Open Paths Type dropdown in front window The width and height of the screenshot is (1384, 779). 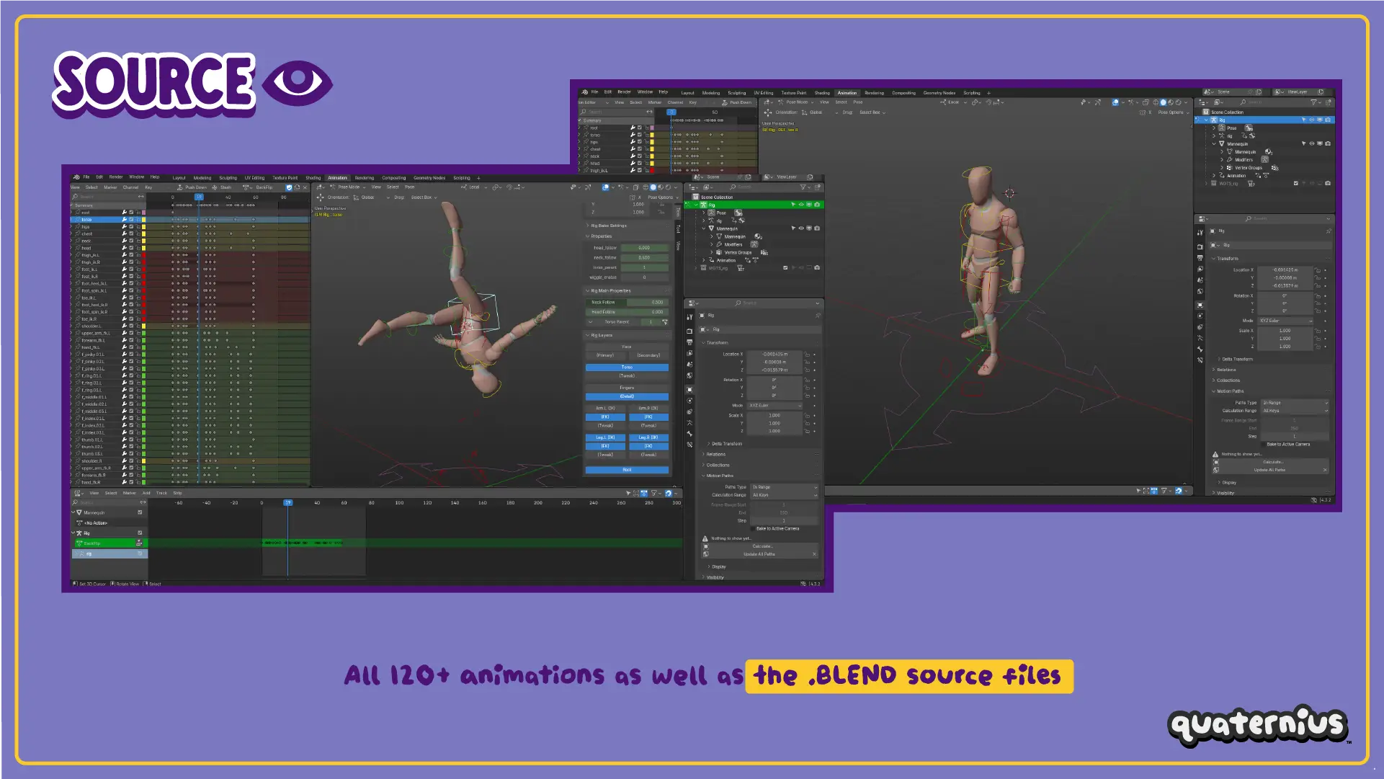click(x=785, y=487)
